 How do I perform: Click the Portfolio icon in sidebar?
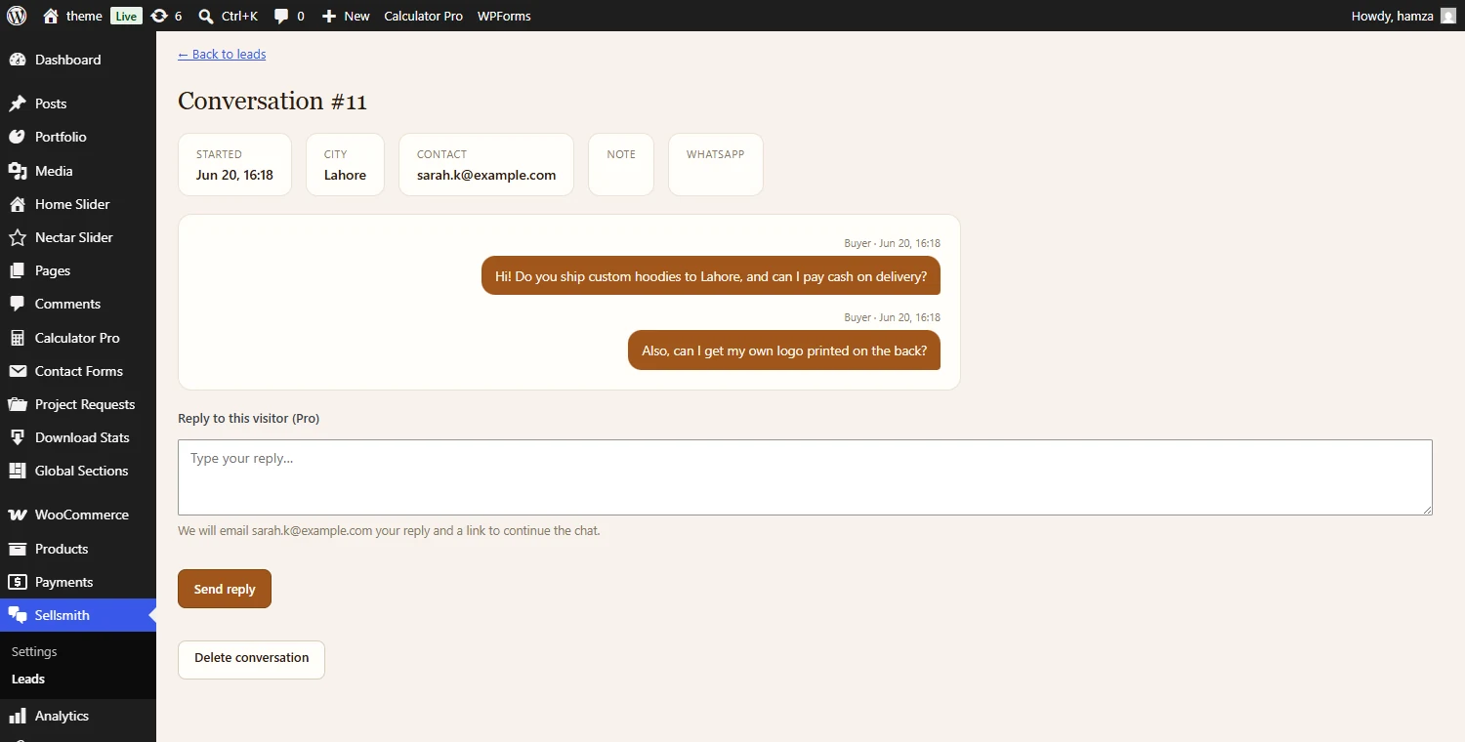tap(18, 137)
